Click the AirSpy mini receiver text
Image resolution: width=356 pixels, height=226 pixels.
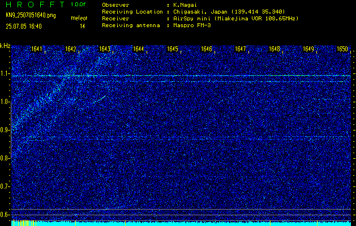235,19
